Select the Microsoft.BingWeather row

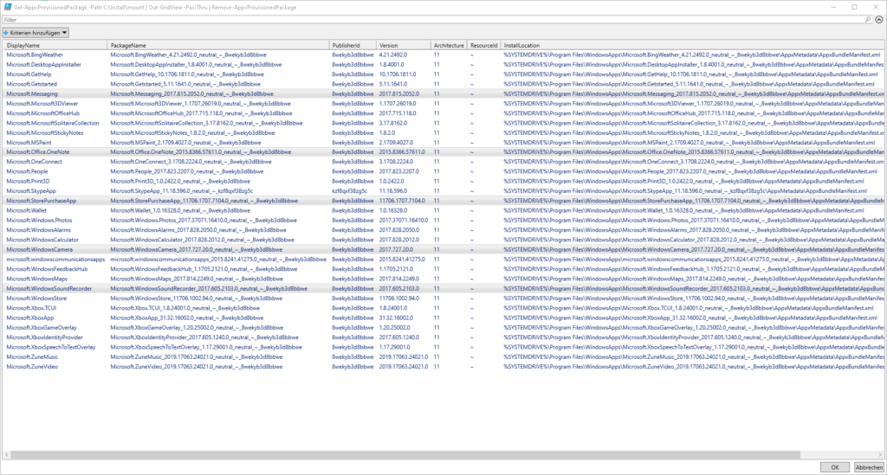point(443,55)
